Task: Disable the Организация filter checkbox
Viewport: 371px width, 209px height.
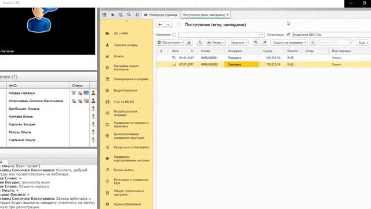Action: (288, 35)
